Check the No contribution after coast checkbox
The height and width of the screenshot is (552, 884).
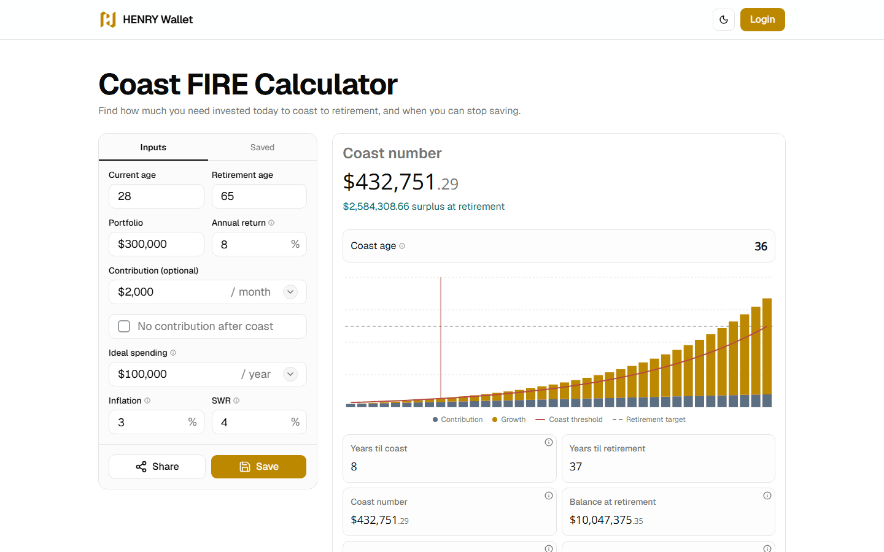124,326
